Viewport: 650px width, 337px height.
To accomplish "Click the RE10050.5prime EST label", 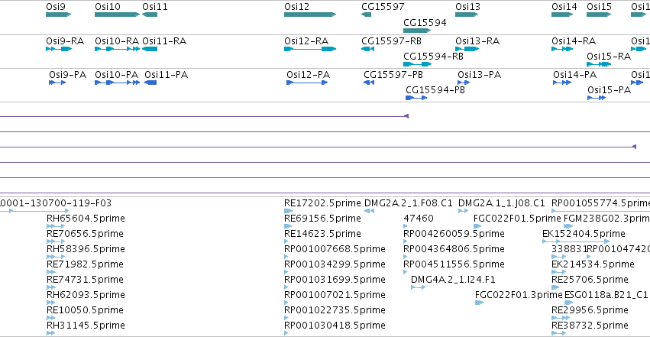I will click(x=85, y=310).
